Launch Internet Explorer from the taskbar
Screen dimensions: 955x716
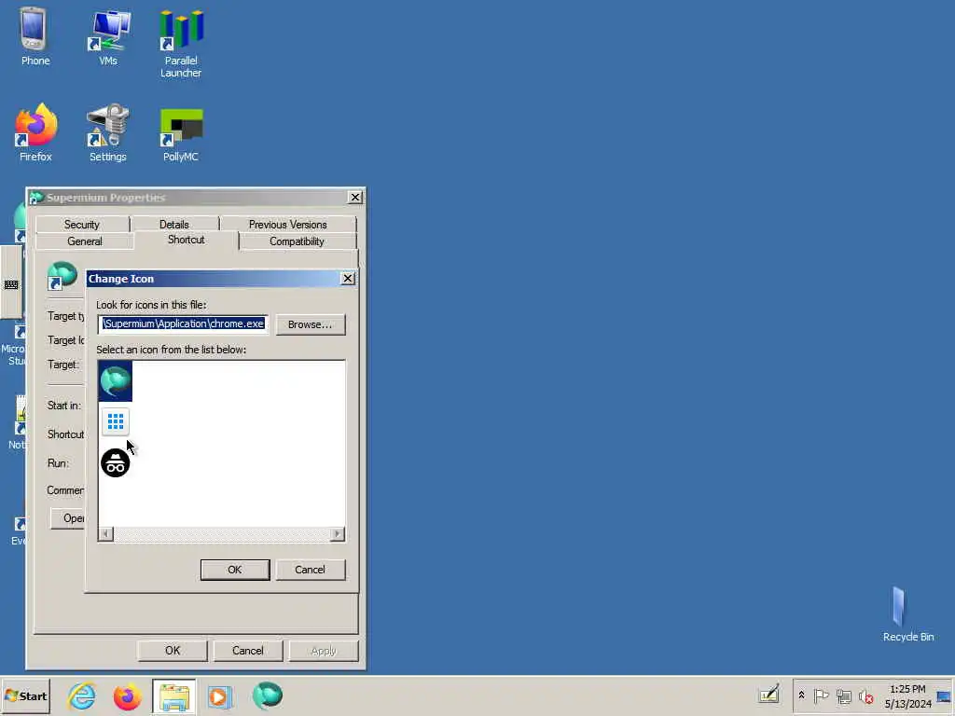click(82, 695)
